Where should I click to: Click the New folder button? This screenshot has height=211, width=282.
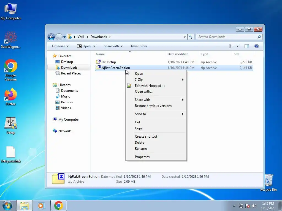click(139, 46)
